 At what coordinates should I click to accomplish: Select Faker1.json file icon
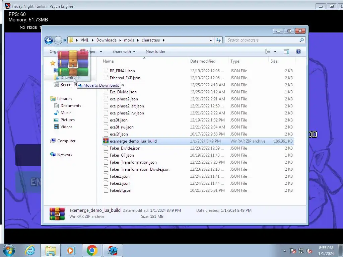click(106, 176)
